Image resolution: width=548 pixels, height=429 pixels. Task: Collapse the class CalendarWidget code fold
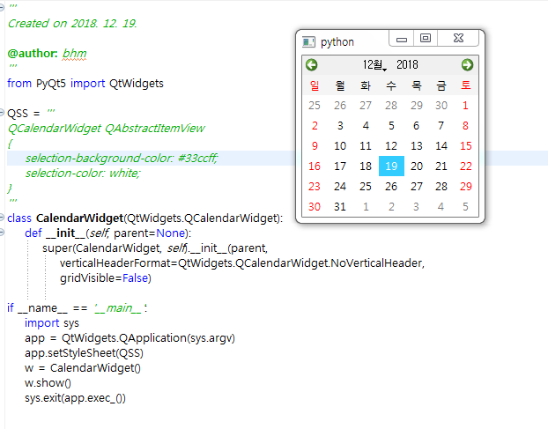[2, 218]
